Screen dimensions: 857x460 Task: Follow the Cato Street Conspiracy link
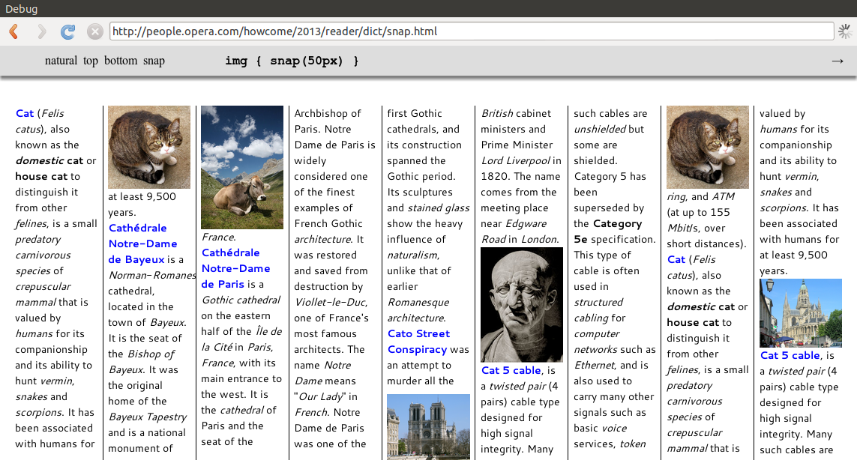[x=418, y=342]
